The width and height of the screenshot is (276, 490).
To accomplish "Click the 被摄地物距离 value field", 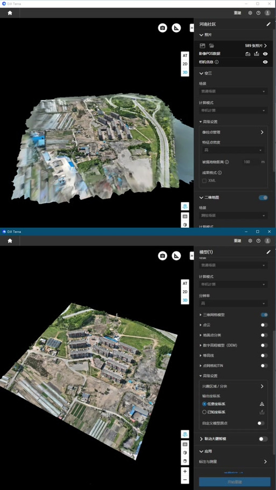I will [x=250, y=162].
